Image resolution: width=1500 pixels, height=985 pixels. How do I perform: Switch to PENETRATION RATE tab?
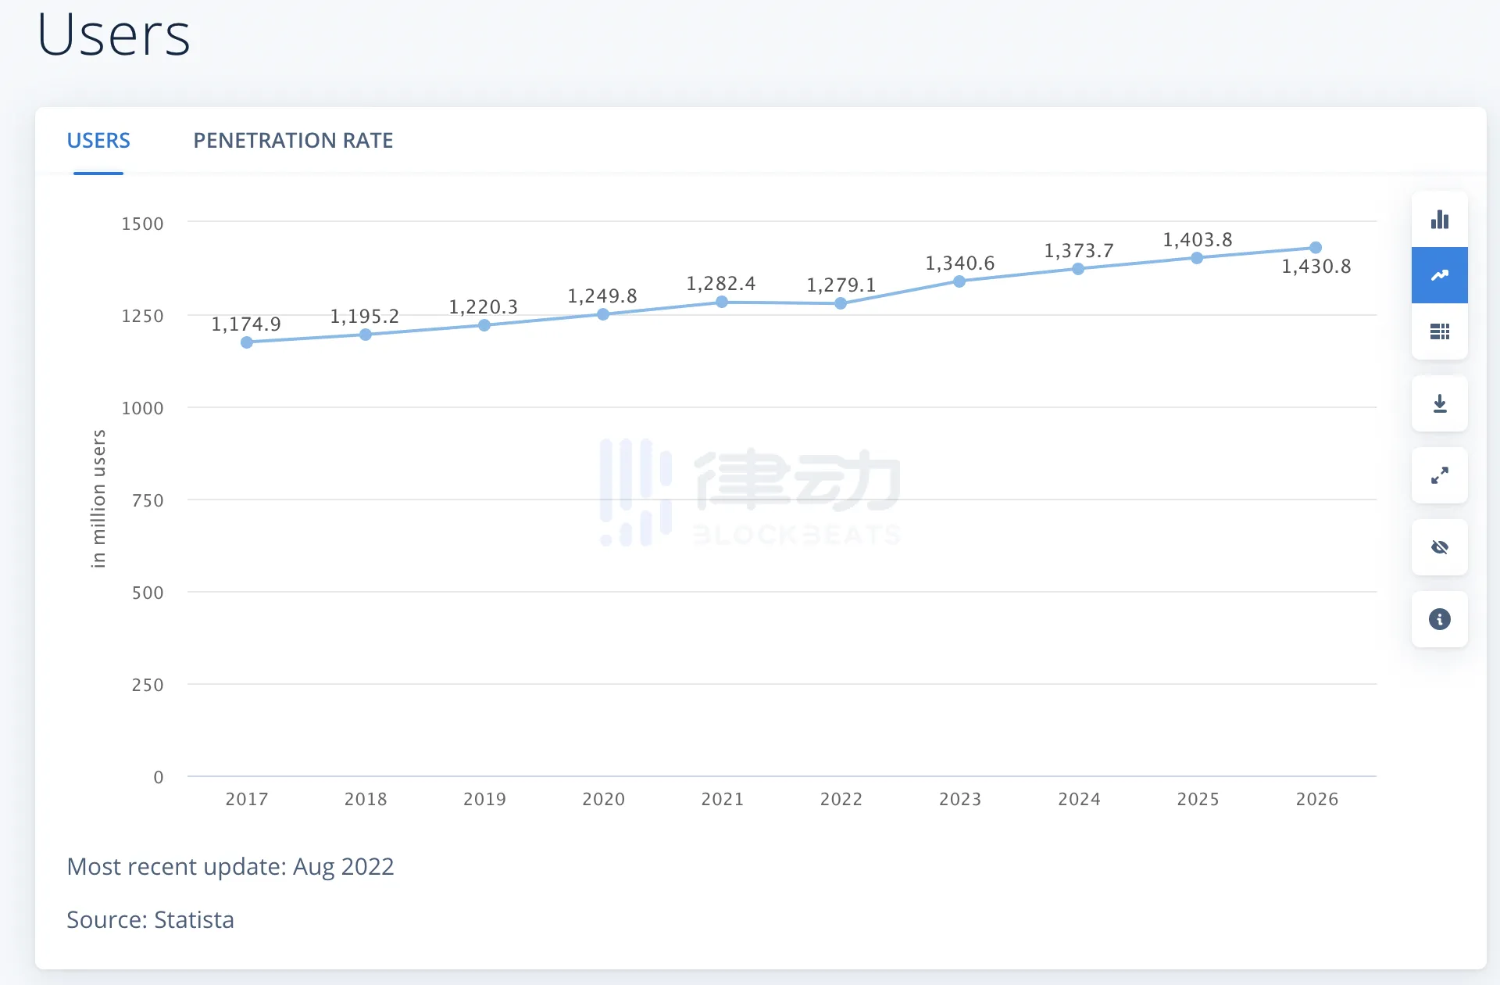point(293,141)
